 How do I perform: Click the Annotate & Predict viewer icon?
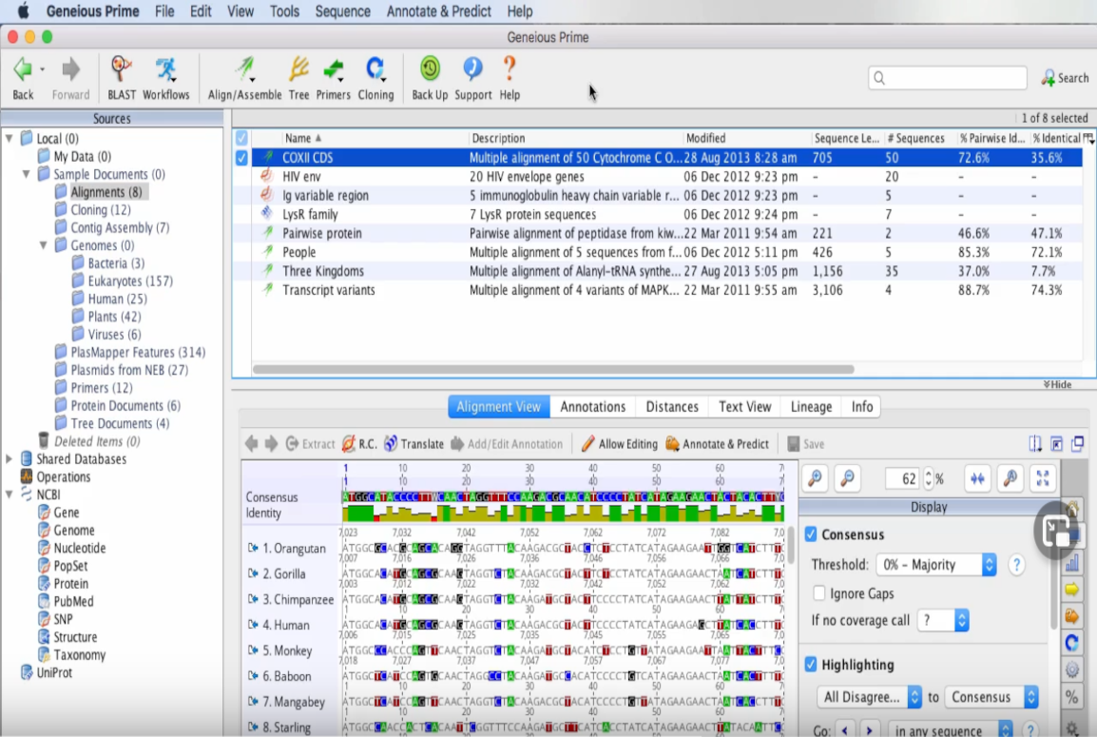click(672, 444)
